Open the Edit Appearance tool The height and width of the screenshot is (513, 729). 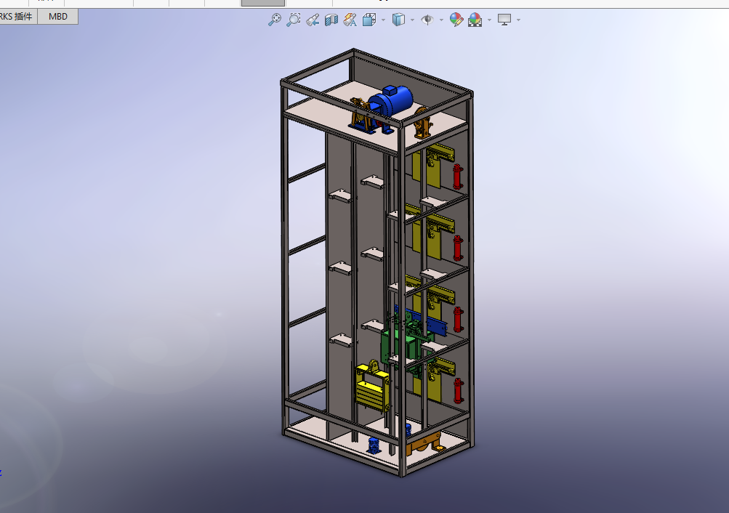tap(456, 20)
